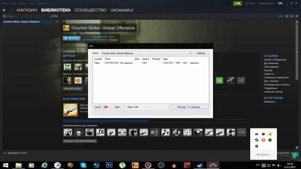Click the Steam forward navigation arrow
301x169 pixels.
click(x=11, y=10)
